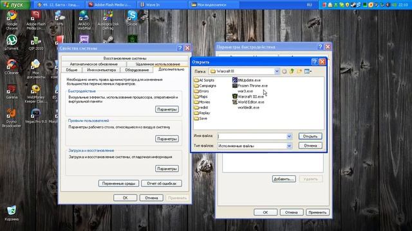This screenshot has height=231, width=412.
Task: Open the Пуск start menu
Action: click(x=15, y=4)
